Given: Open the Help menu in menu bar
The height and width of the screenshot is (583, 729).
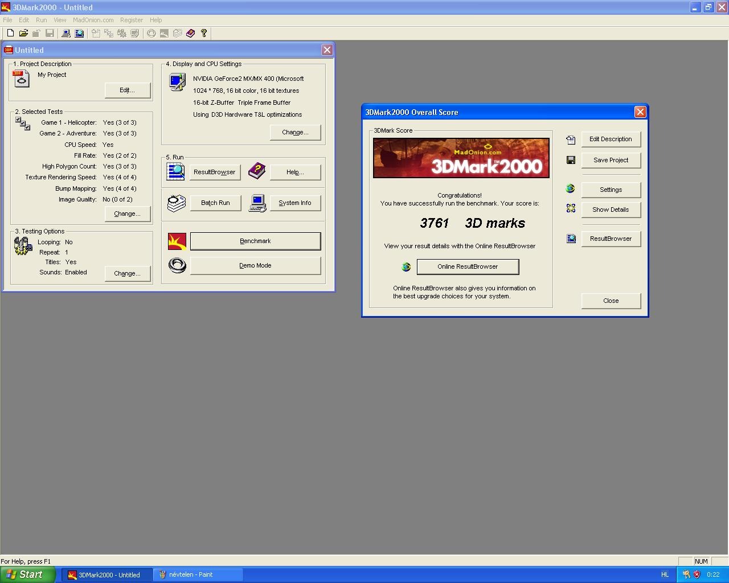Looking at the screenshot, I should [156, 20].
